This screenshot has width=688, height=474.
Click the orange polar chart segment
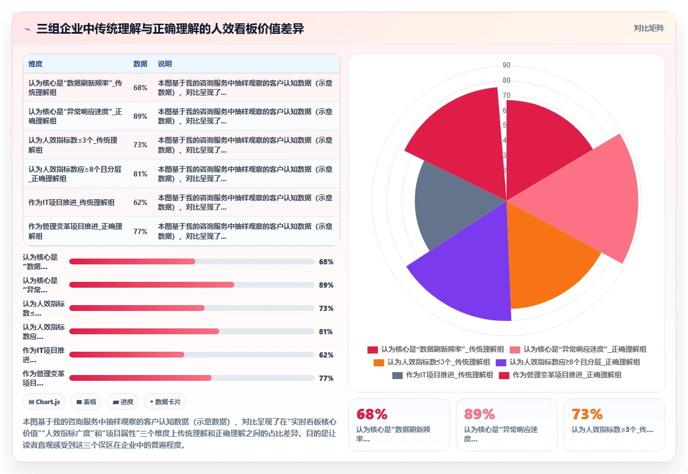pyautogui.click(x=544, y=264)
